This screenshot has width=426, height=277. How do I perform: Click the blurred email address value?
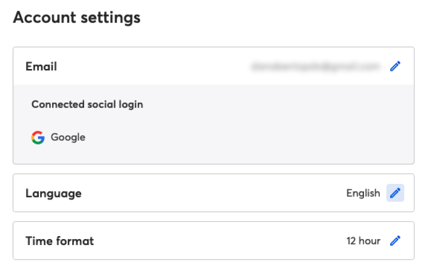[x=315, y=67]
